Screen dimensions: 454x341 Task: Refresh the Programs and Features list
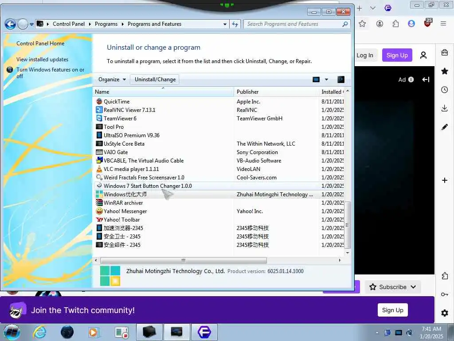tap(235, 24)
